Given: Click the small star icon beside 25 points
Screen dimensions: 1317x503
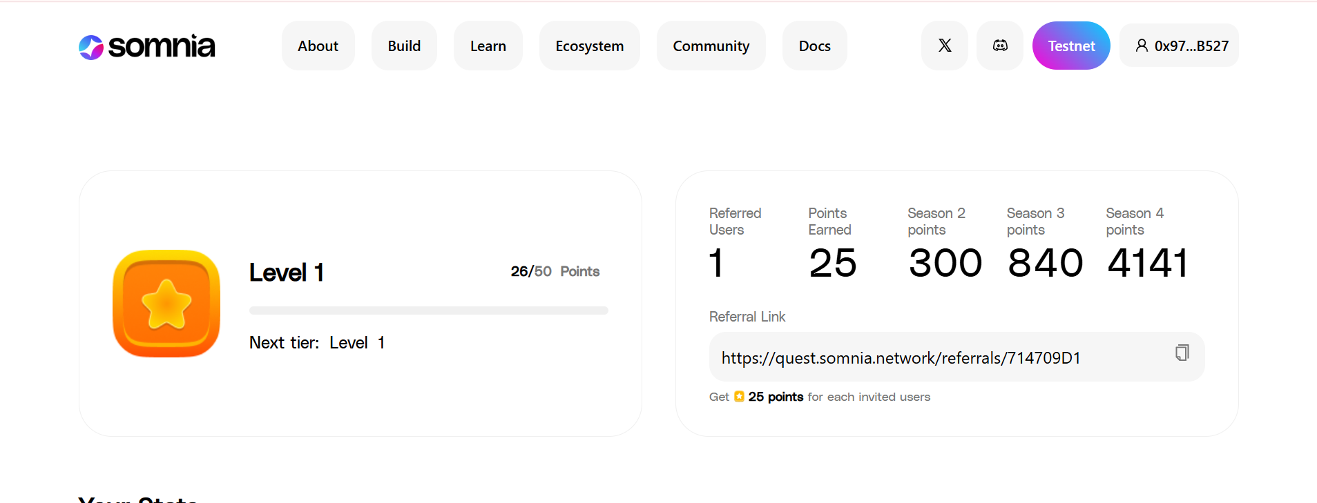Looking at the screenshot, I should coord(739,397).
